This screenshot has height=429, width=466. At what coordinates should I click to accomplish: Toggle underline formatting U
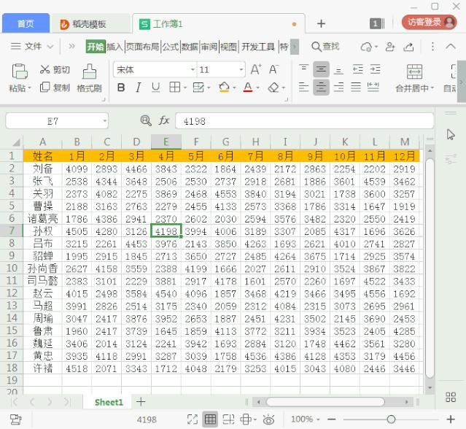155,88
